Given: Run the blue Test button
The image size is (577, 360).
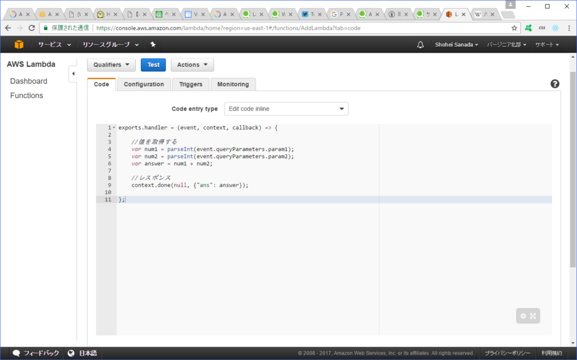Looking at the screenshot, I should point(153,65).
